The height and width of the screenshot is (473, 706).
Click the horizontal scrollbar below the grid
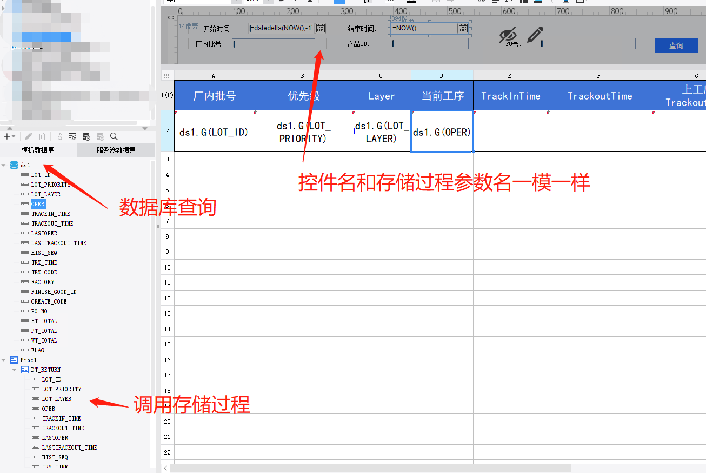point(371,468)
